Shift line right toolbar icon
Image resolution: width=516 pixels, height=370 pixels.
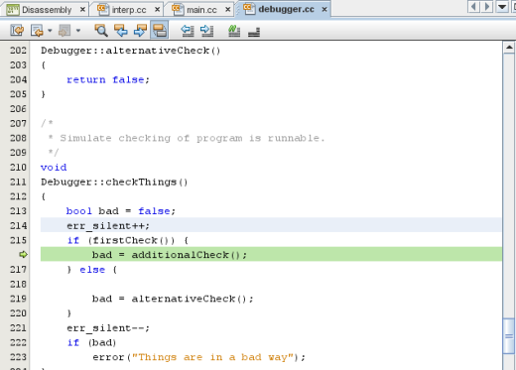click(x=207, y=31)
